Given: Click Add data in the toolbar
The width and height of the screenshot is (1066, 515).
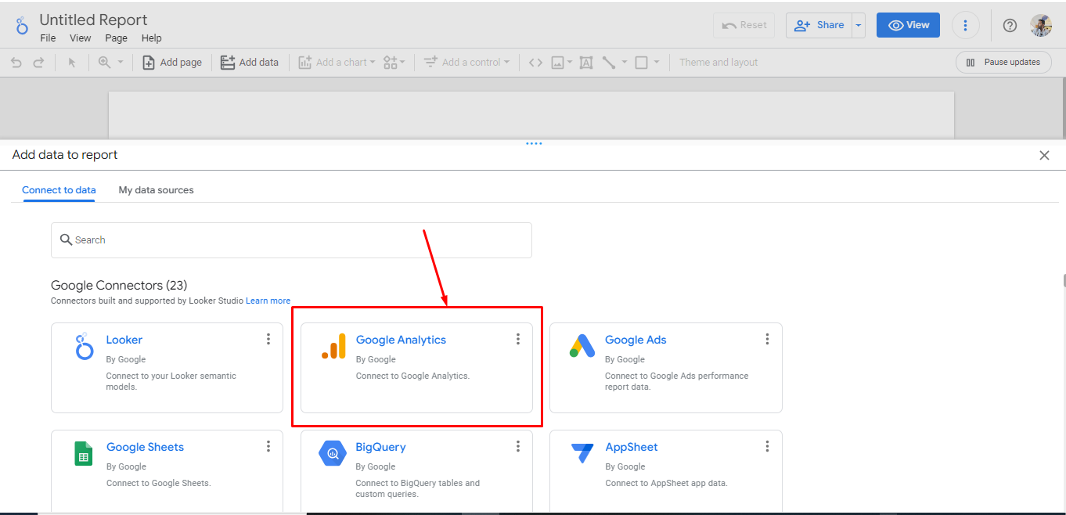Looking at the screenshot, I should [x=250, y=63].
